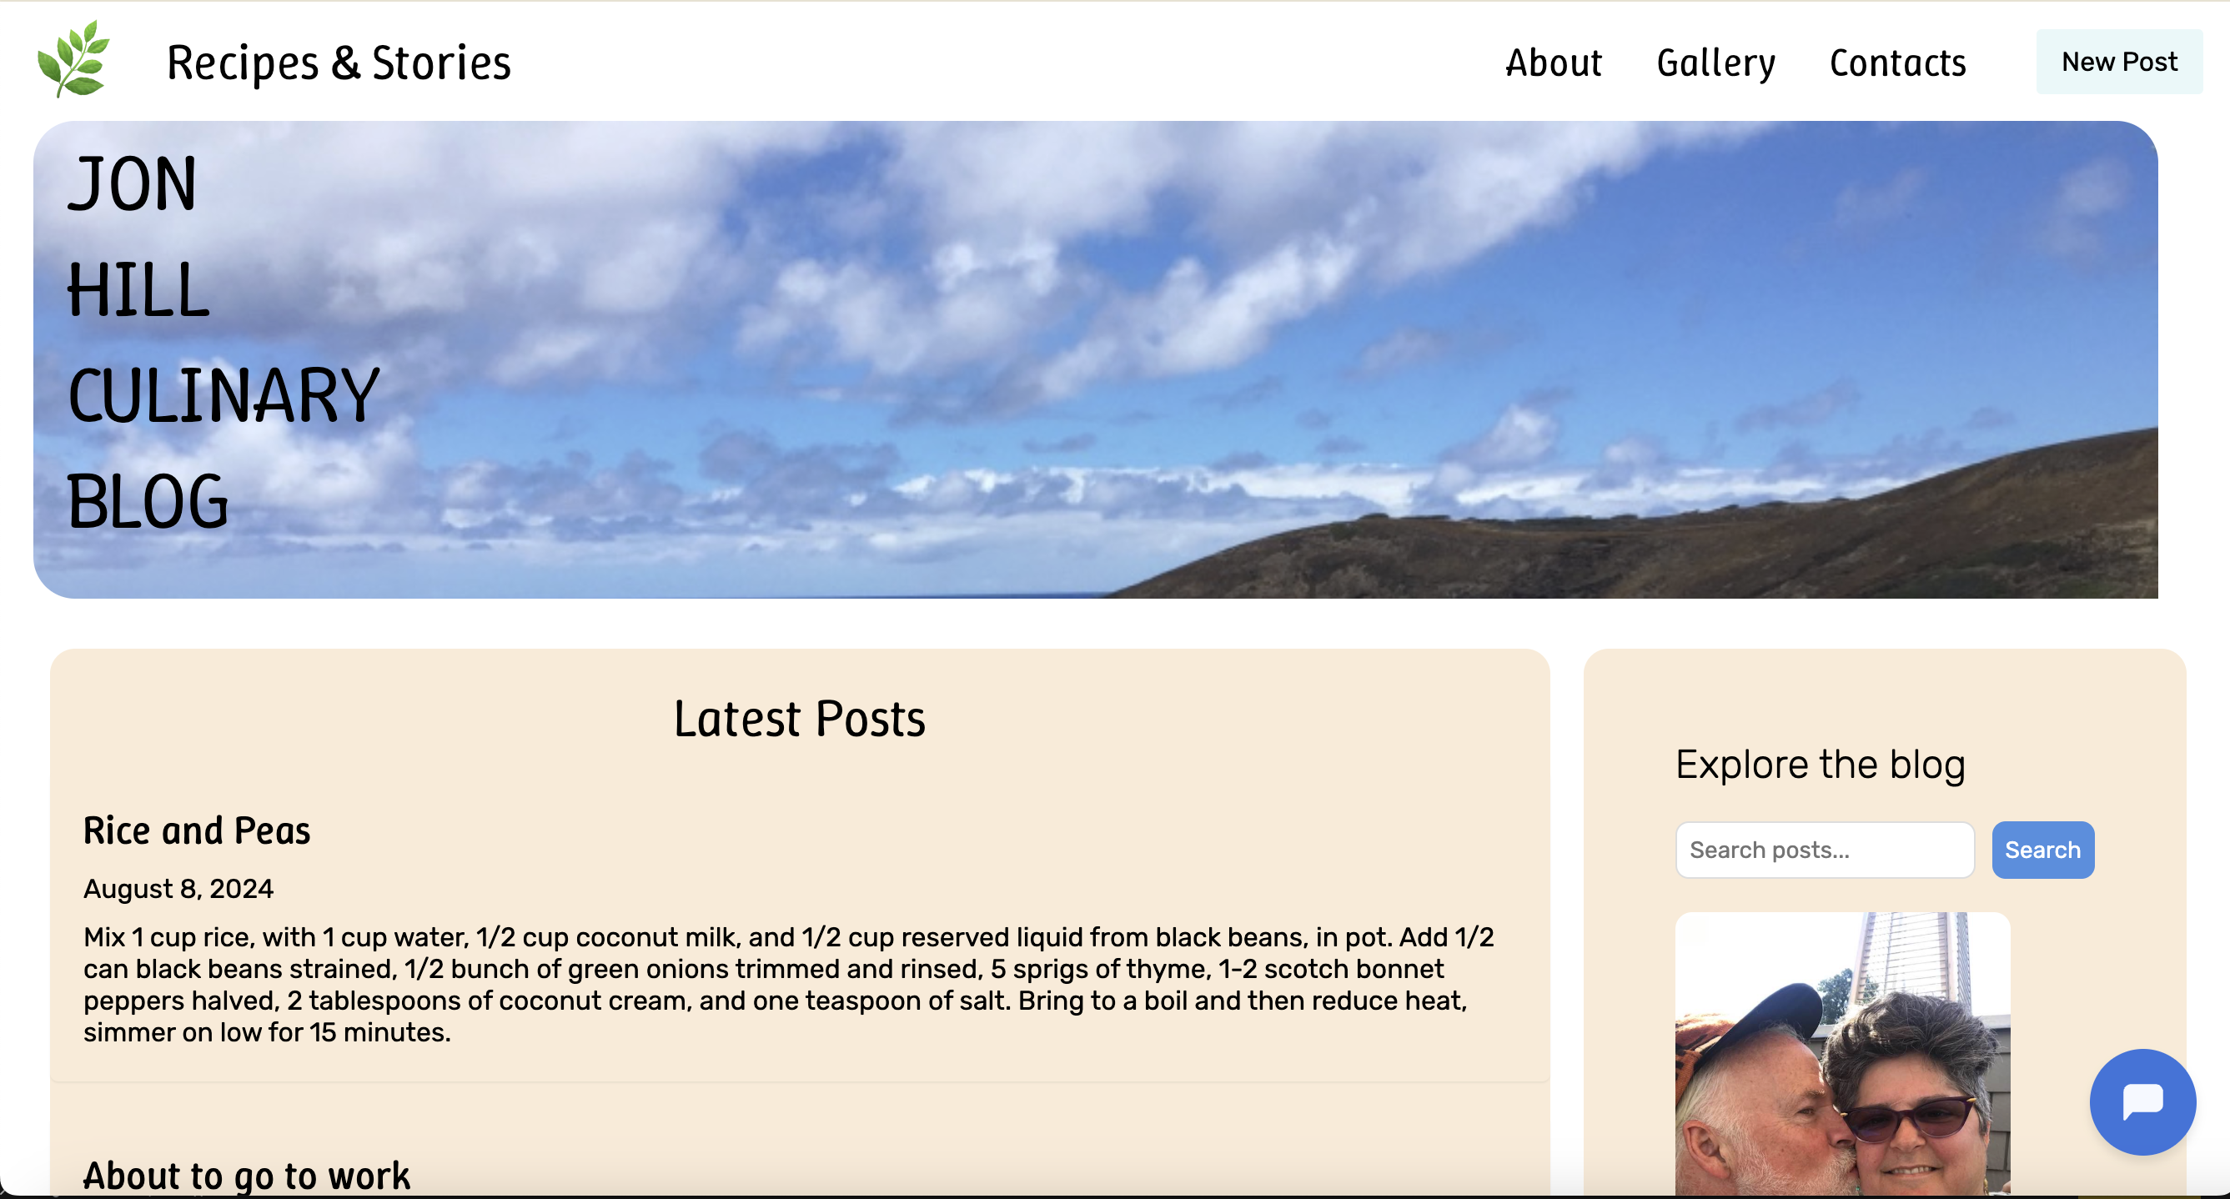Click the August 8, 2024 post date

178,888
